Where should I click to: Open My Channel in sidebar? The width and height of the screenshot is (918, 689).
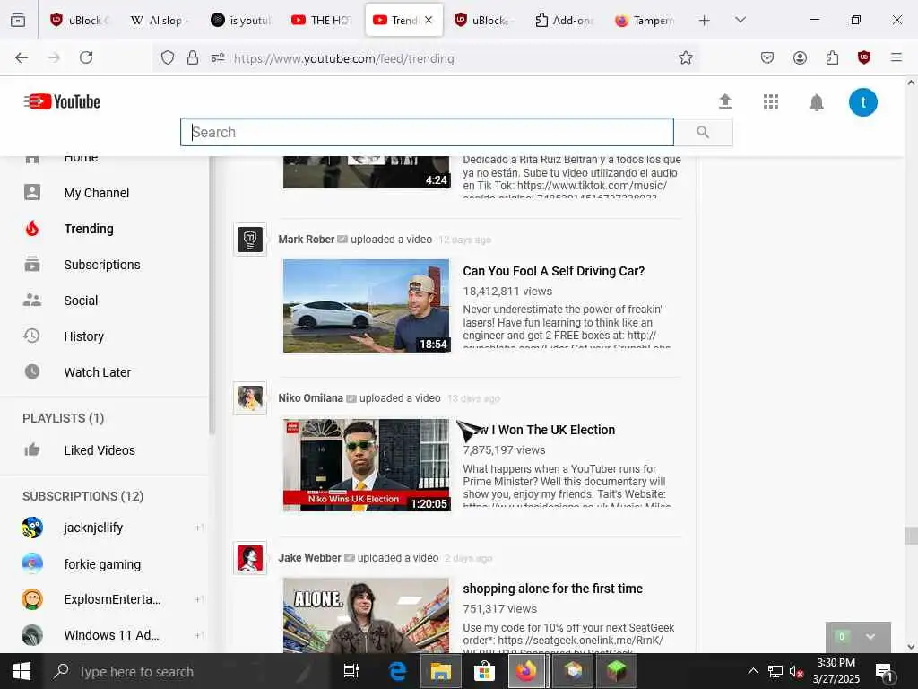coord(97,193)
